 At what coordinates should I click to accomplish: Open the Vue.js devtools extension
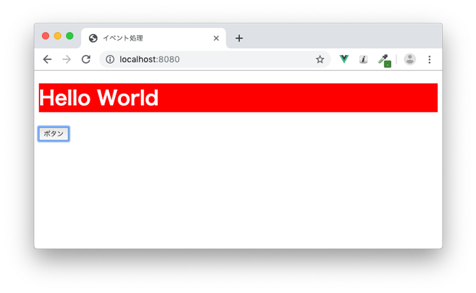point(344,59)
